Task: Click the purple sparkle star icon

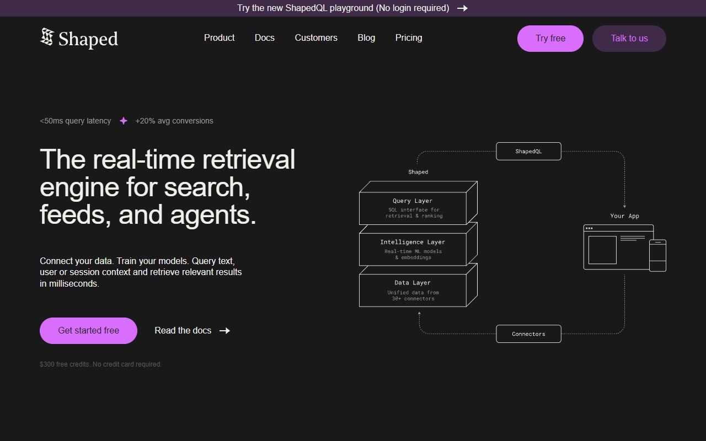Action: coord(124,121)
